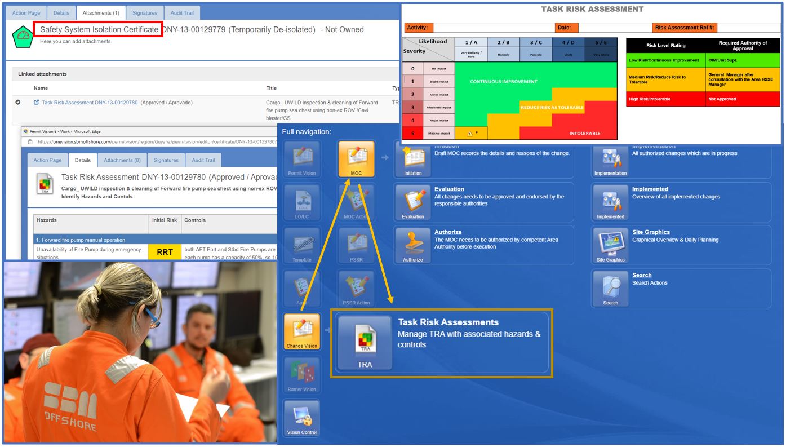The image size is (786, 447).
Task: Click the Title column header in Linked attachments
Action: pyautogui.click(x=272, y=88)
